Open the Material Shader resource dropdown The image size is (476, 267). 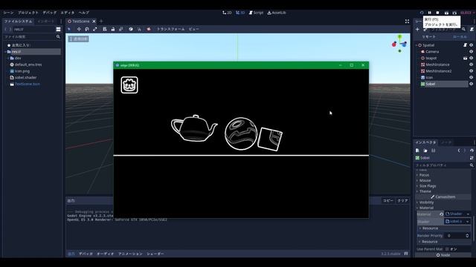pyautogui.click(x=468, y=214)
